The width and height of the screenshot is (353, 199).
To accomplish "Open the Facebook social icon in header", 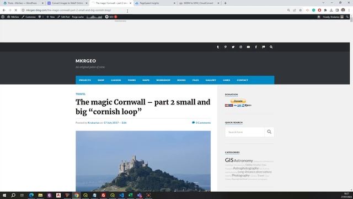I will coord(256,47).
